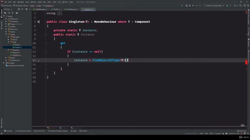Screen dimensions: 250x140
Task: Click the expand all icon in Explorer header
Action: (x=22, y=9)
